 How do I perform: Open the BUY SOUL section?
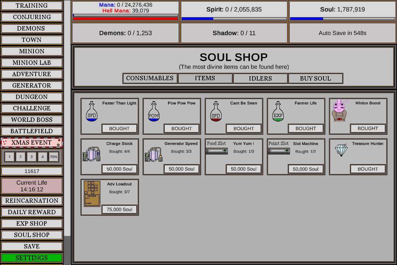315,78
